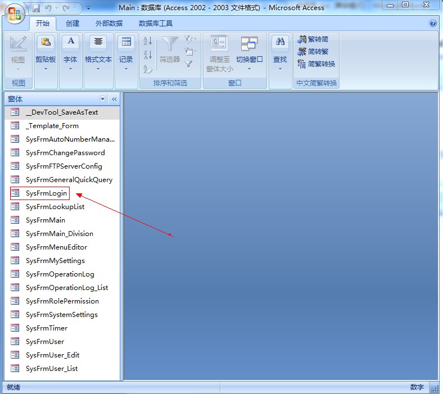Select the SysFrmMenuEditor form
The image size is (443, 394).
62,247
